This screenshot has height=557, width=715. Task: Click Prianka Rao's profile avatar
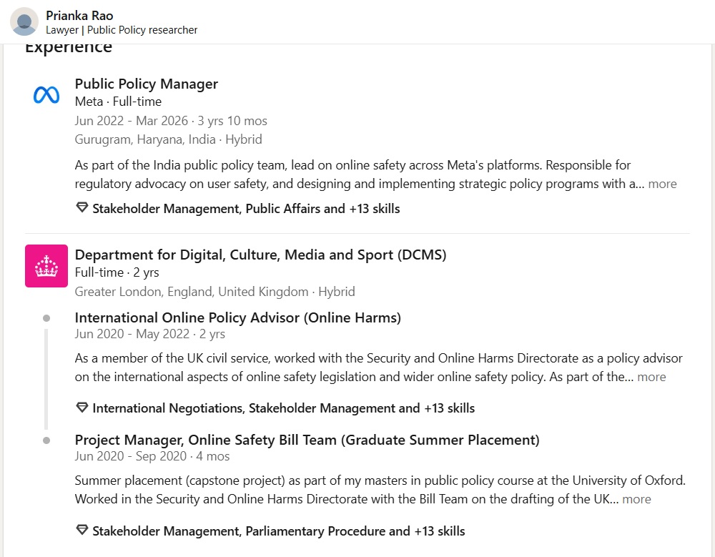pyautogui.click(x=24, y=21)
